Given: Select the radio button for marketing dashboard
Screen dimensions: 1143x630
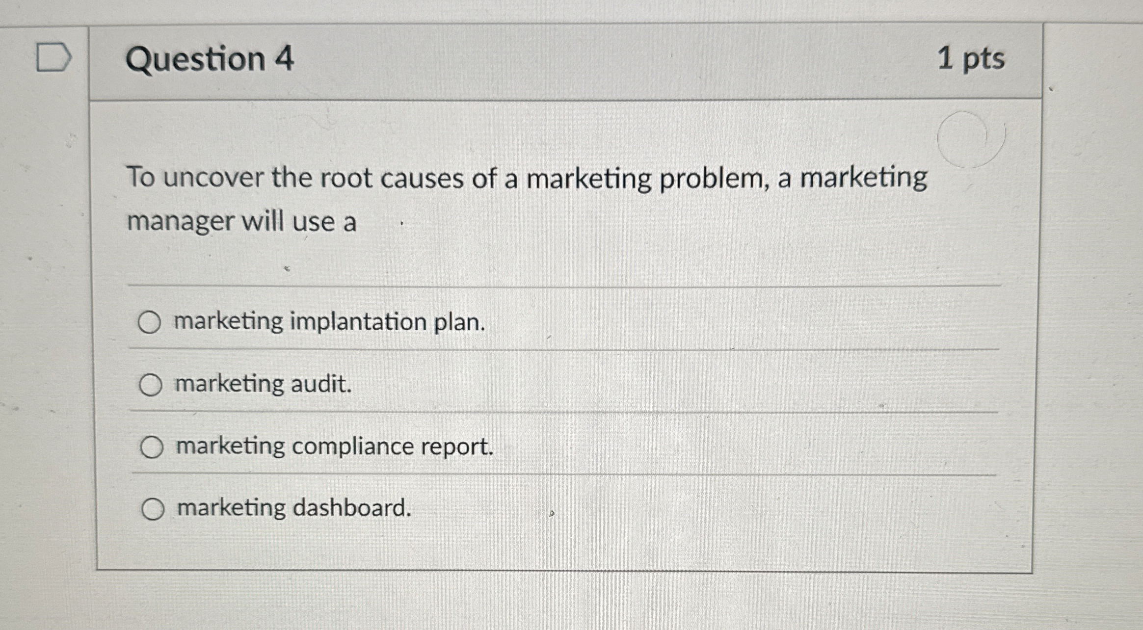Looking at the screenshot, I should 153,509.
